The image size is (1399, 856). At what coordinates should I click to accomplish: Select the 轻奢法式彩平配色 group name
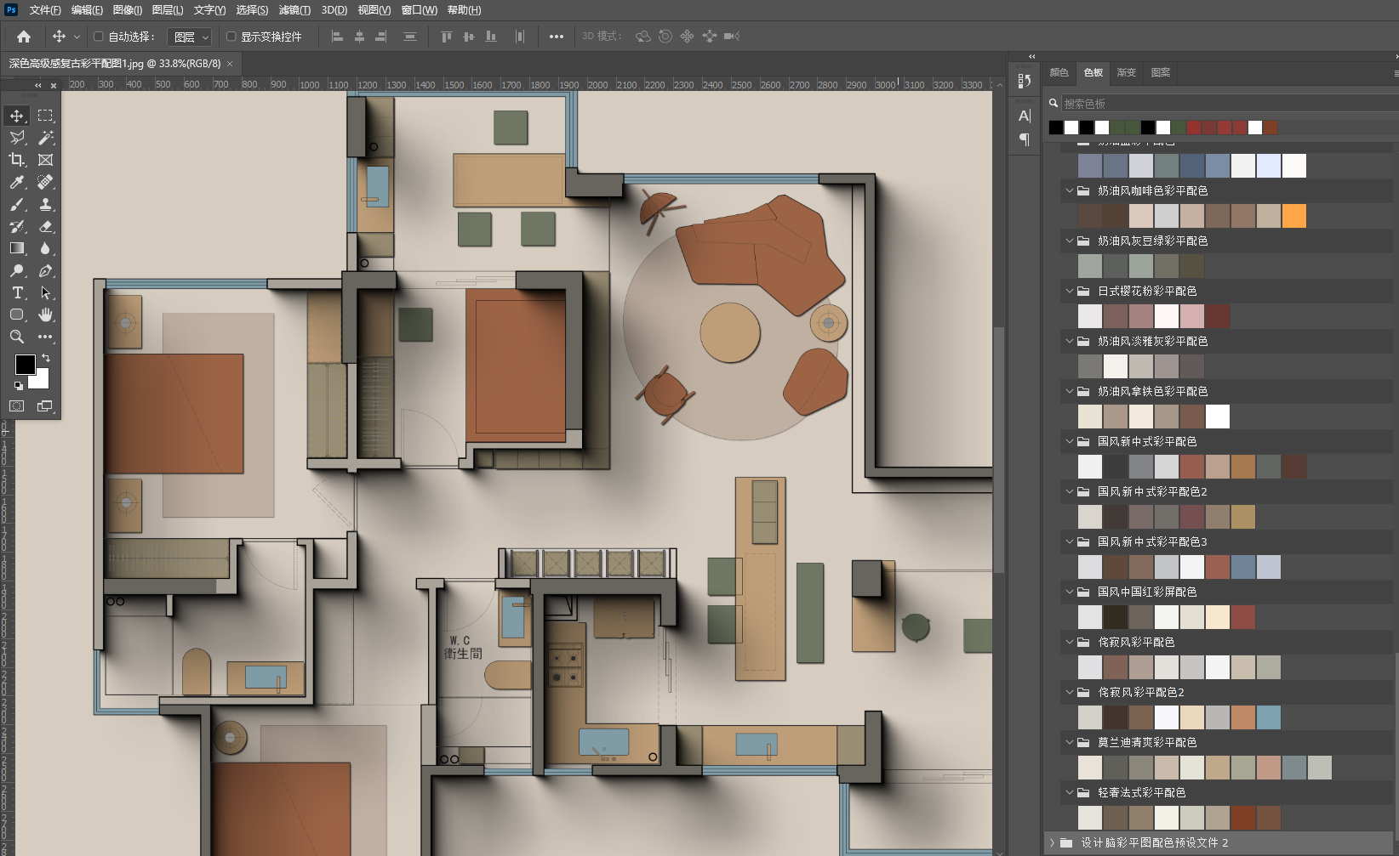pyautogui.click(x=1141, y=792)
